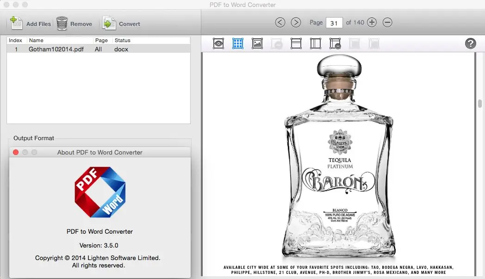Zoom in with the plus circle icon
Viewport: 485px width, 279px height.
click(x=372, y=22)
